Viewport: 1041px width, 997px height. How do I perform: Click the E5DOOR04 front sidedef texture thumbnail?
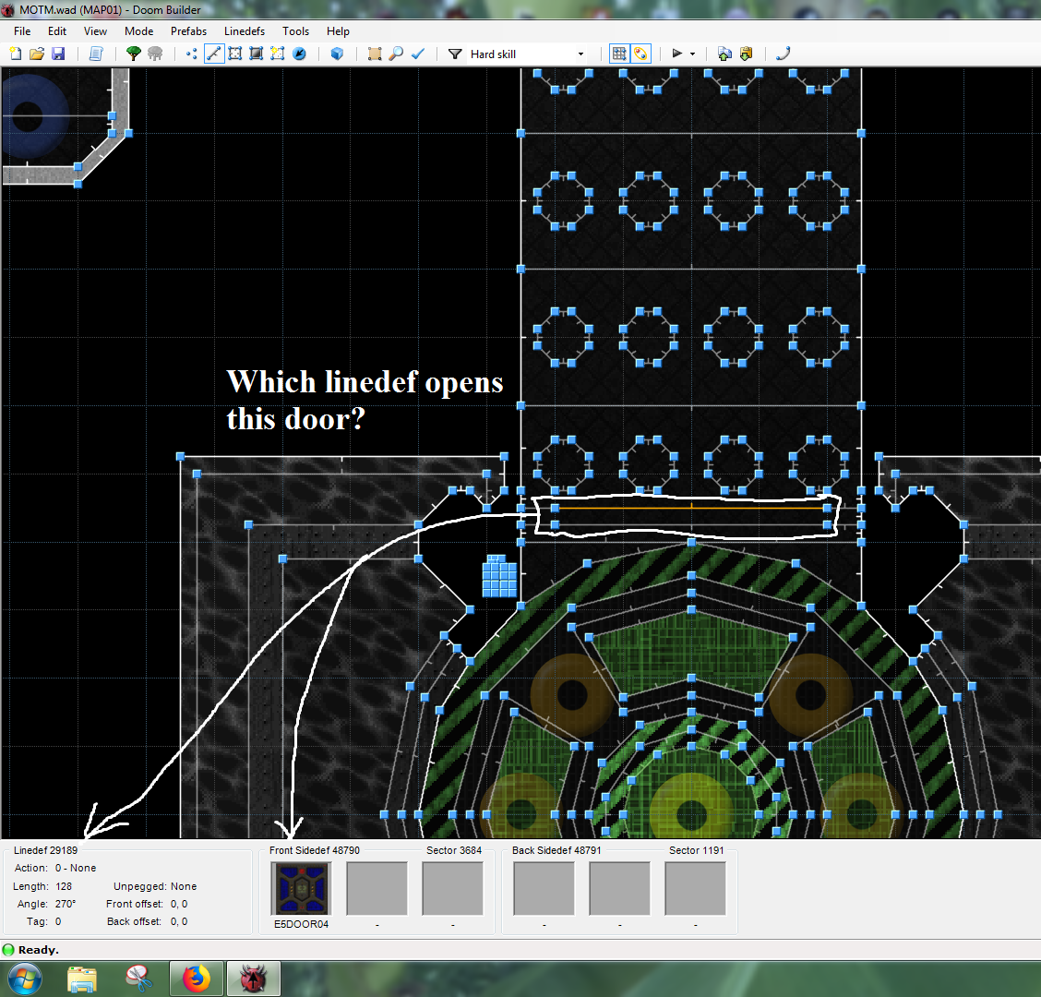pos(302,889)
